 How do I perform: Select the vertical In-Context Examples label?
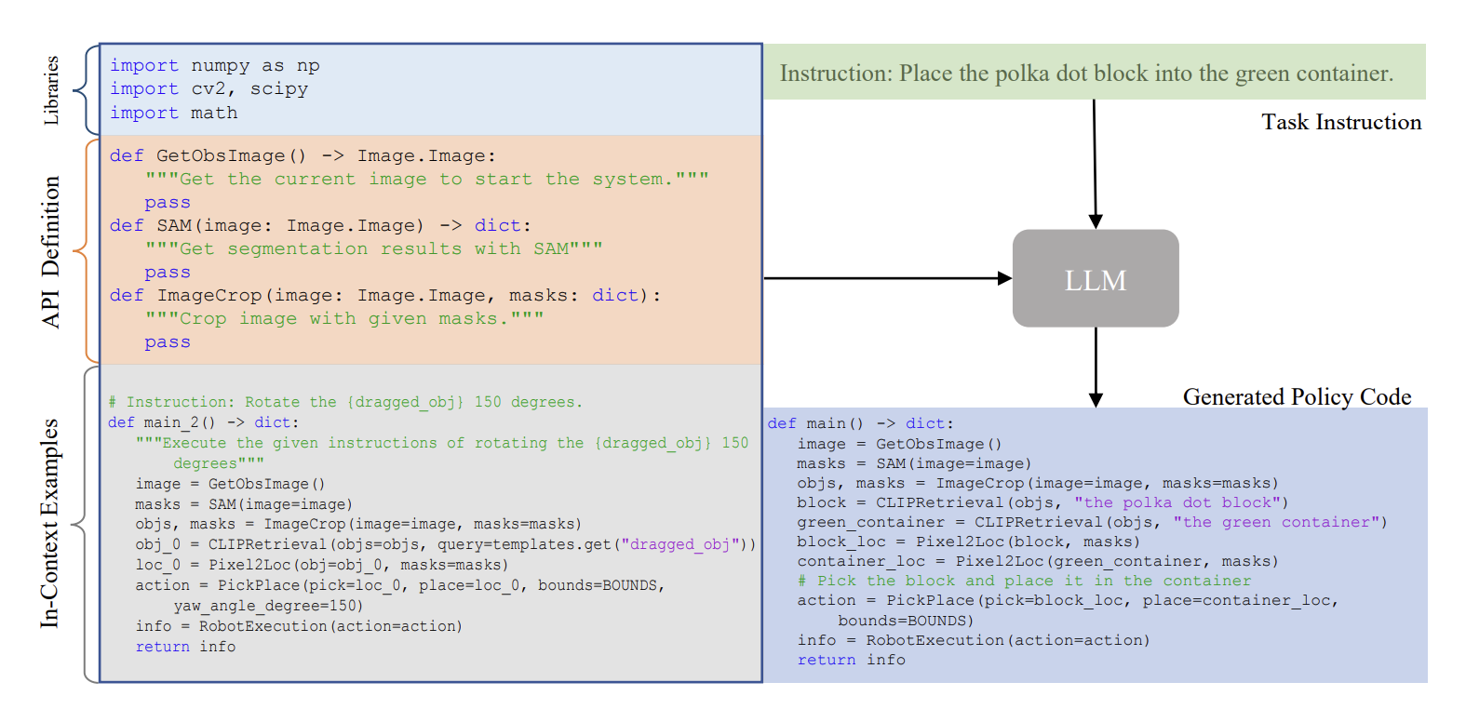tap(49, 523)
